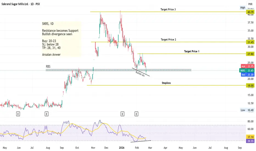Click the earnings E marker near June
Viewport: 256px width, 151px height.
click(18, 114)
